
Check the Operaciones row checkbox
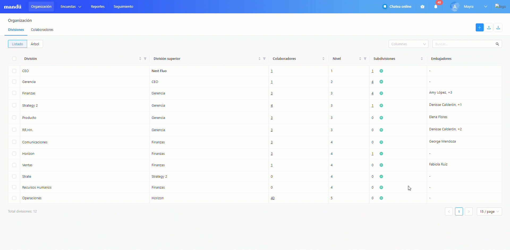pos(14,198)
